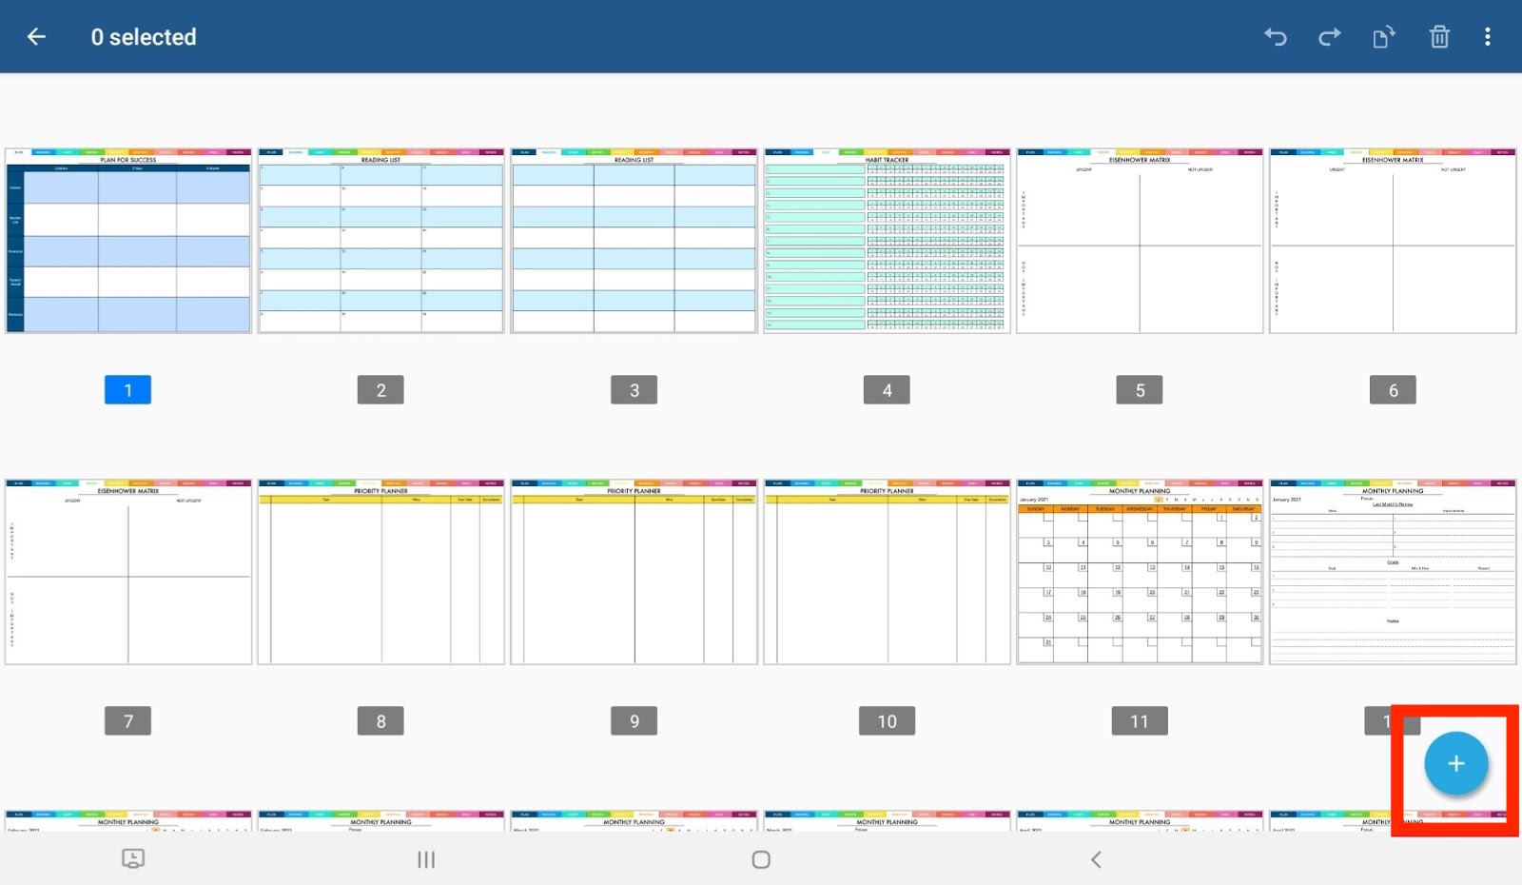Click the '0 selected' header text
Screen dimensions: 1522x885
[144, 37]
